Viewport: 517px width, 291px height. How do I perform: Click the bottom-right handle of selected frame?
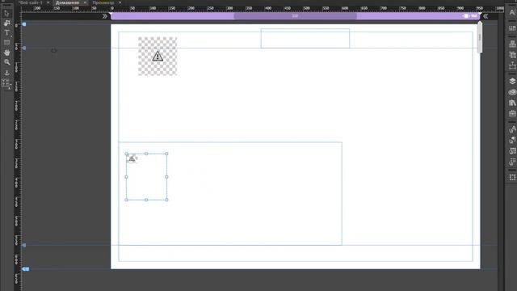[x=166, y=200]
